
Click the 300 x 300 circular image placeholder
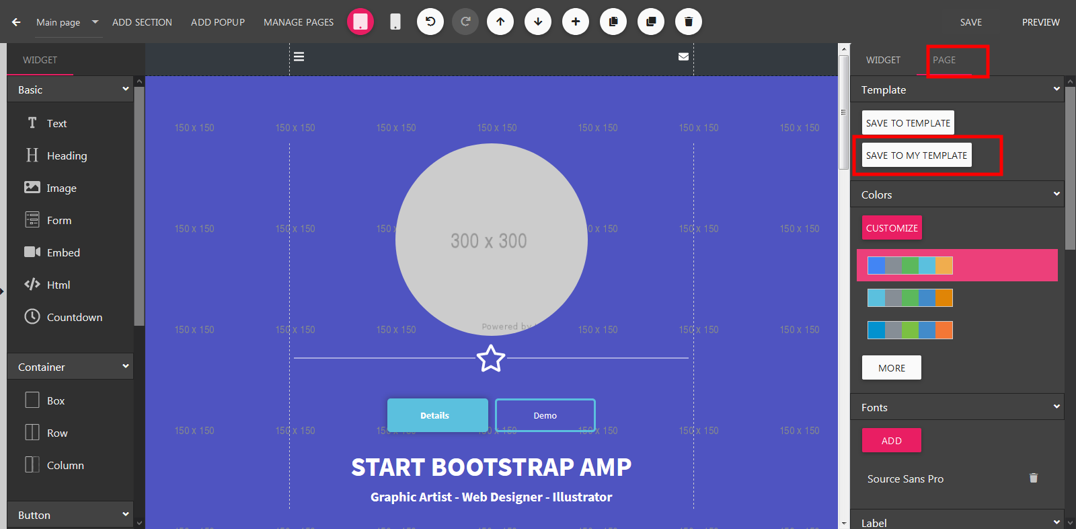pyautogui.click(x=491, y=240)
